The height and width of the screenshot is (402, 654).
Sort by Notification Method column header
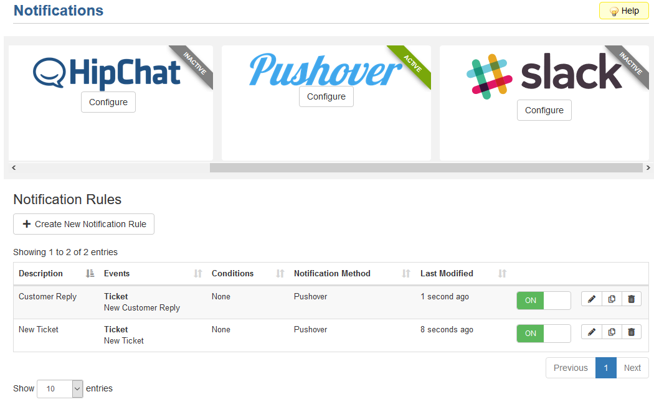pyautogui.click(x=332, y=274)
